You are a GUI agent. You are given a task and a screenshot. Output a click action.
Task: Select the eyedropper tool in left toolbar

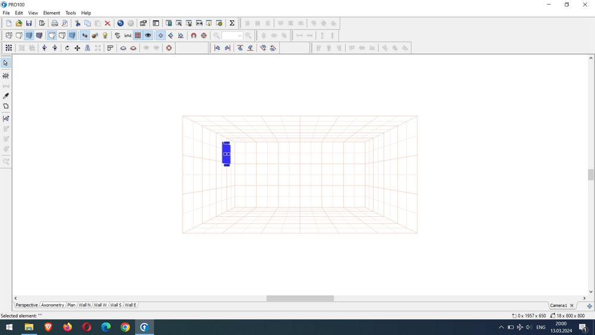pos(6,96)
